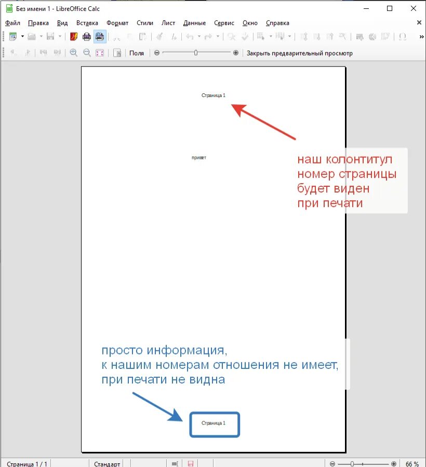Click the Find and Replace icon

coord(231,37)
